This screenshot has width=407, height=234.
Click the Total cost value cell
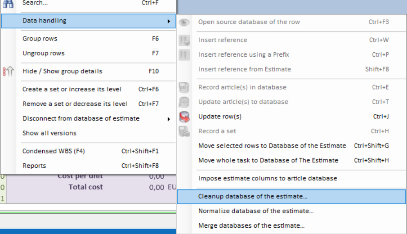pyautogui.click(x=157, y=187)
